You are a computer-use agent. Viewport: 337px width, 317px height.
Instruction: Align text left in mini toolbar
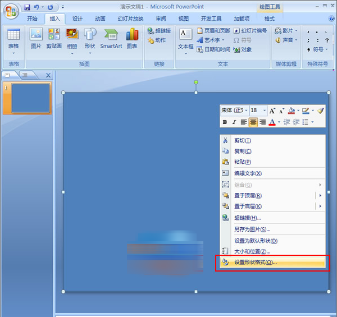point(244,122)
